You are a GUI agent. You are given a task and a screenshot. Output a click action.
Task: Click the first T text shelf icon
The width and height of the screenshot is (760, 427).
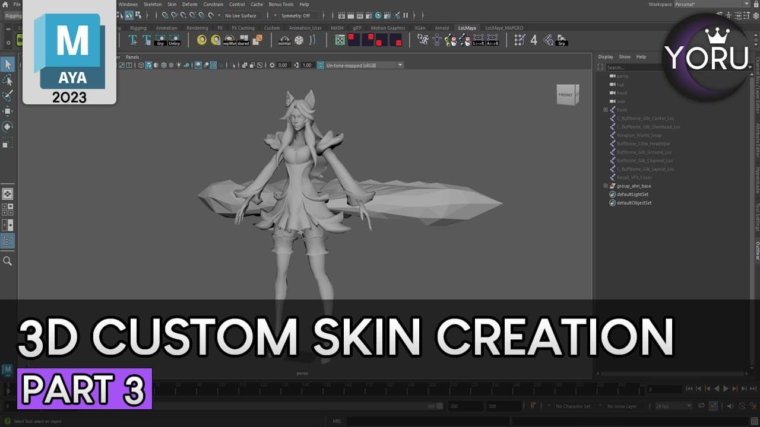[132, 40]
